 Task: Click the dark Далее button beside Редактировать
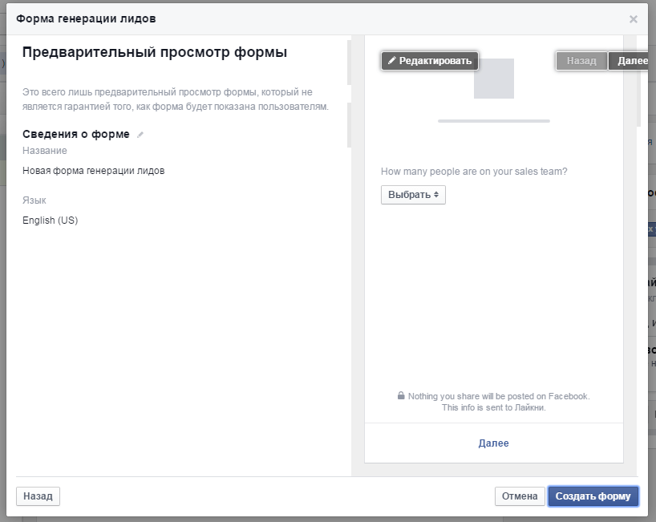pyautogui.click(x=631, y=61)
